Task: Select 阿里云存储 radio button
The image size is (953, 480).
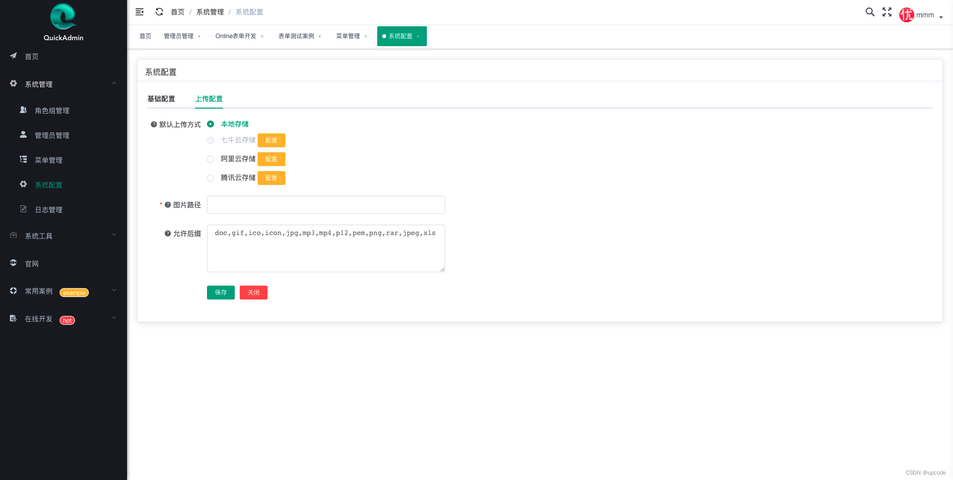Action: 210,159
